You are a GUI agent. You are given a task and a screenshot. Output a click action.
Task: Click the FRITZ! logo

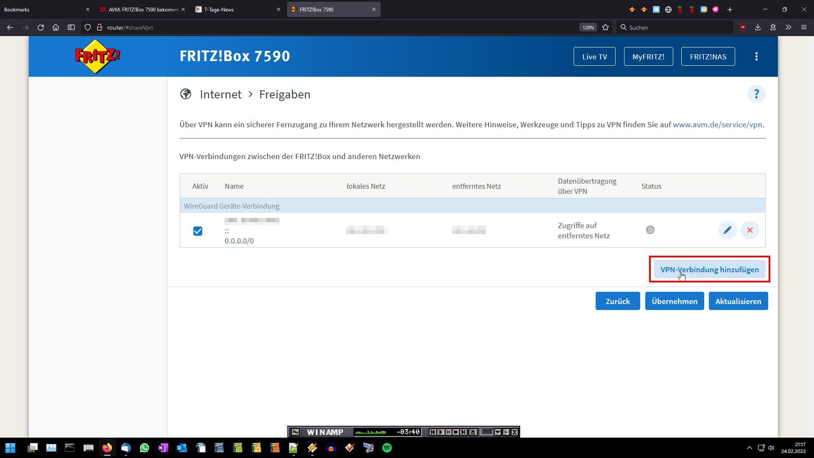(98, 56)
